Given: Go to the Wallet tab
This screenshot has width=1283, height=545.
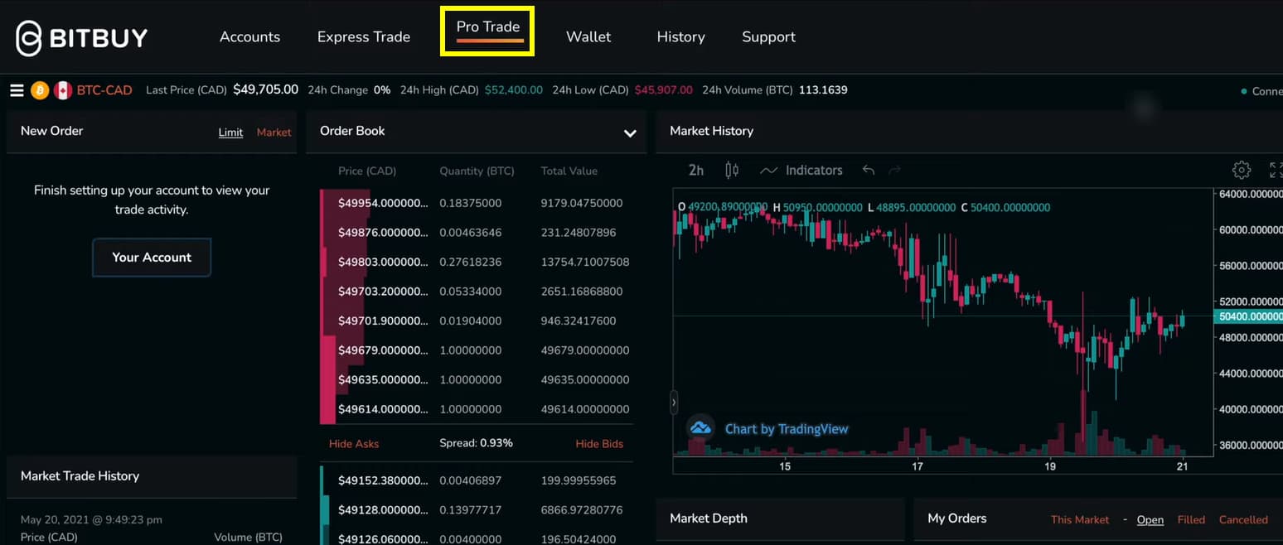Looking at the screenshot, I should pyautogui.click(x=588, y=37).
